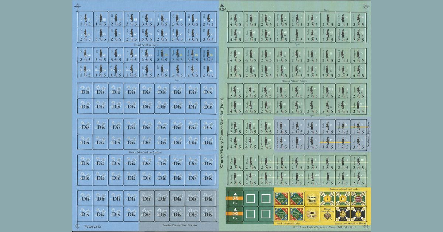The width and height of the screenshot is (443, 232).
Task: Click the French Artillery Crews label
Action: pos(147,44)
